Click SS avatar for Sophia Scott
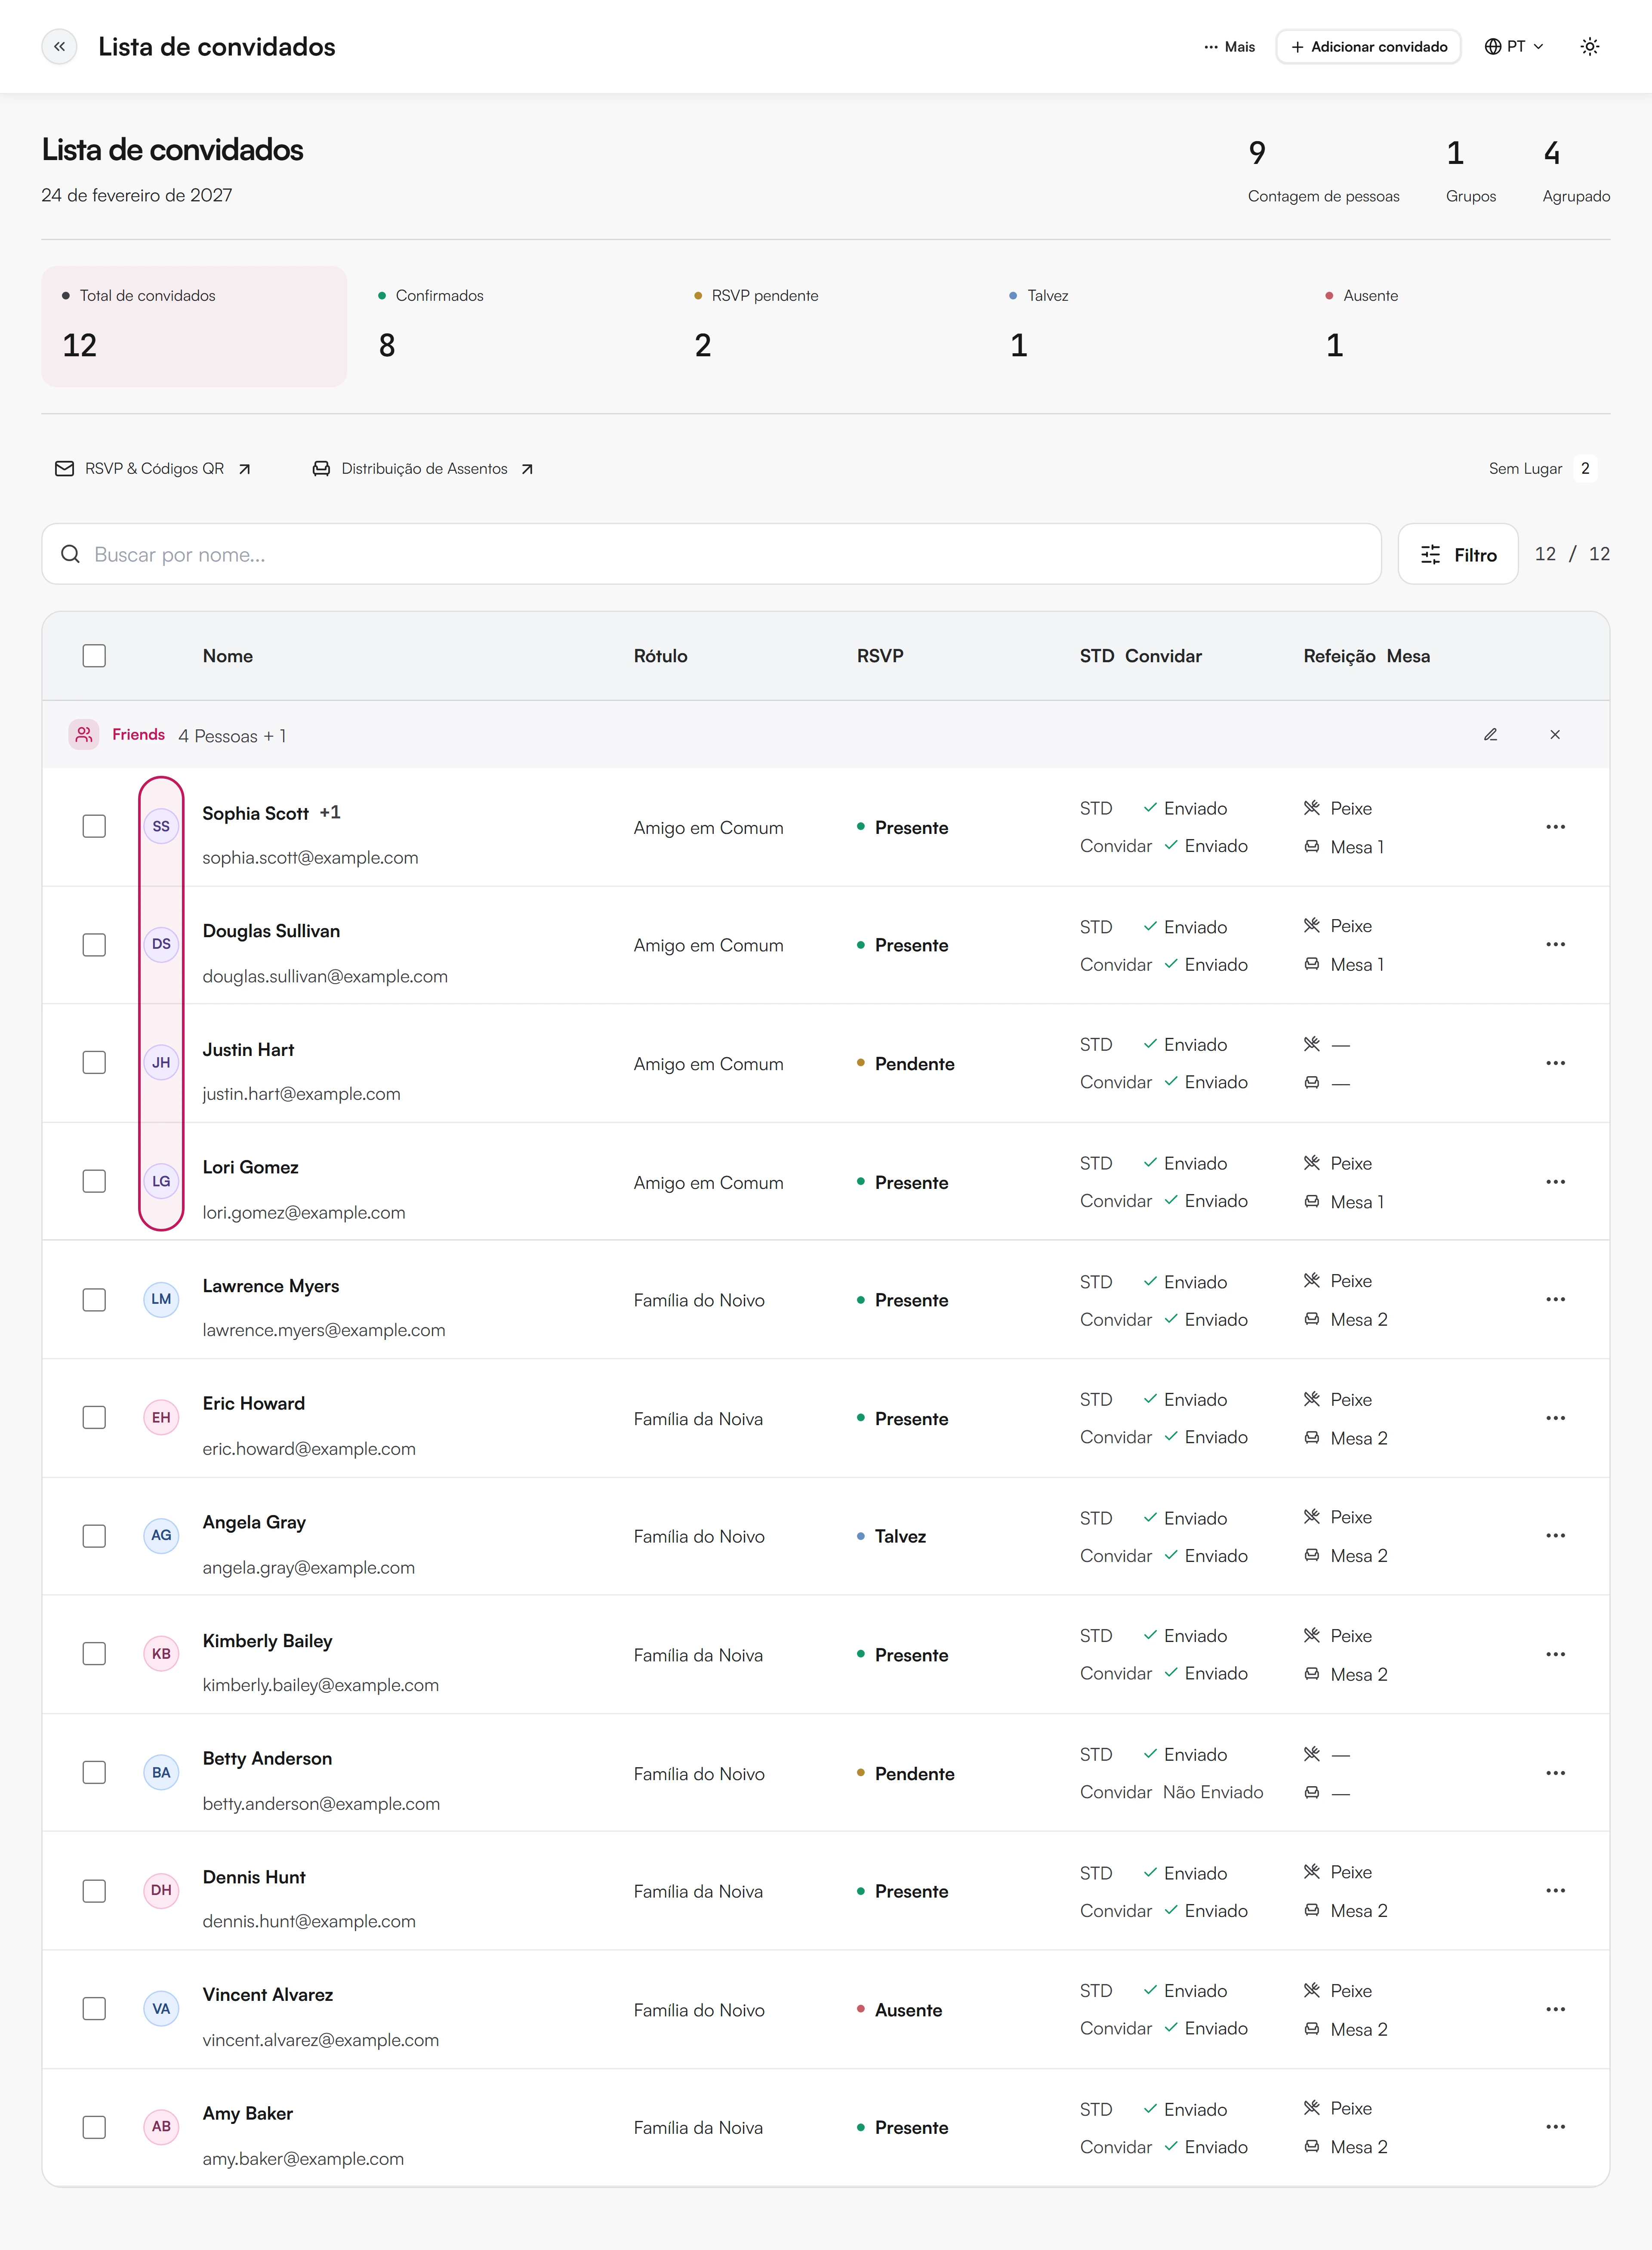Screen dimensions: 1652x2250 pyautogui.click(x=161, y=826)
